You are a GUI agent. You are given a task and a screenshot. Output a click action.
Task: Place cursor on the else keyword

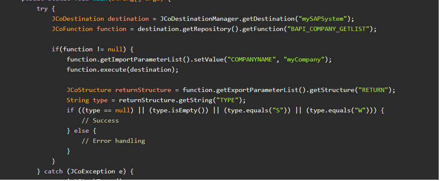(82, 131)
